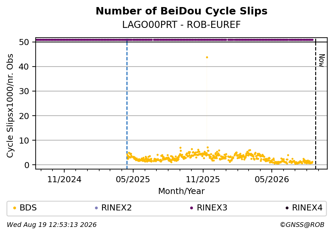Viewport: 334px width, 235px height.
Task: Select the BDS legend label
Action: 28,208
